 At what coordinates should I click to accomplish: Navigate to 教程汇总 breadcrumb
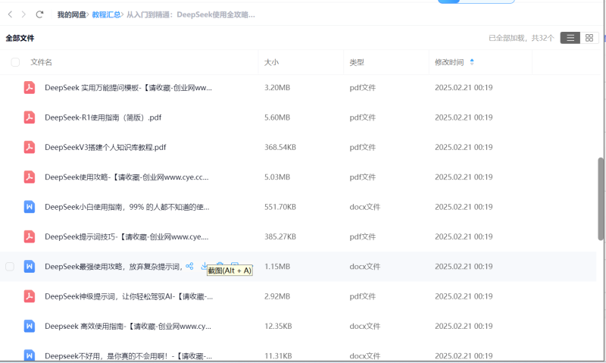coord(106,14)
